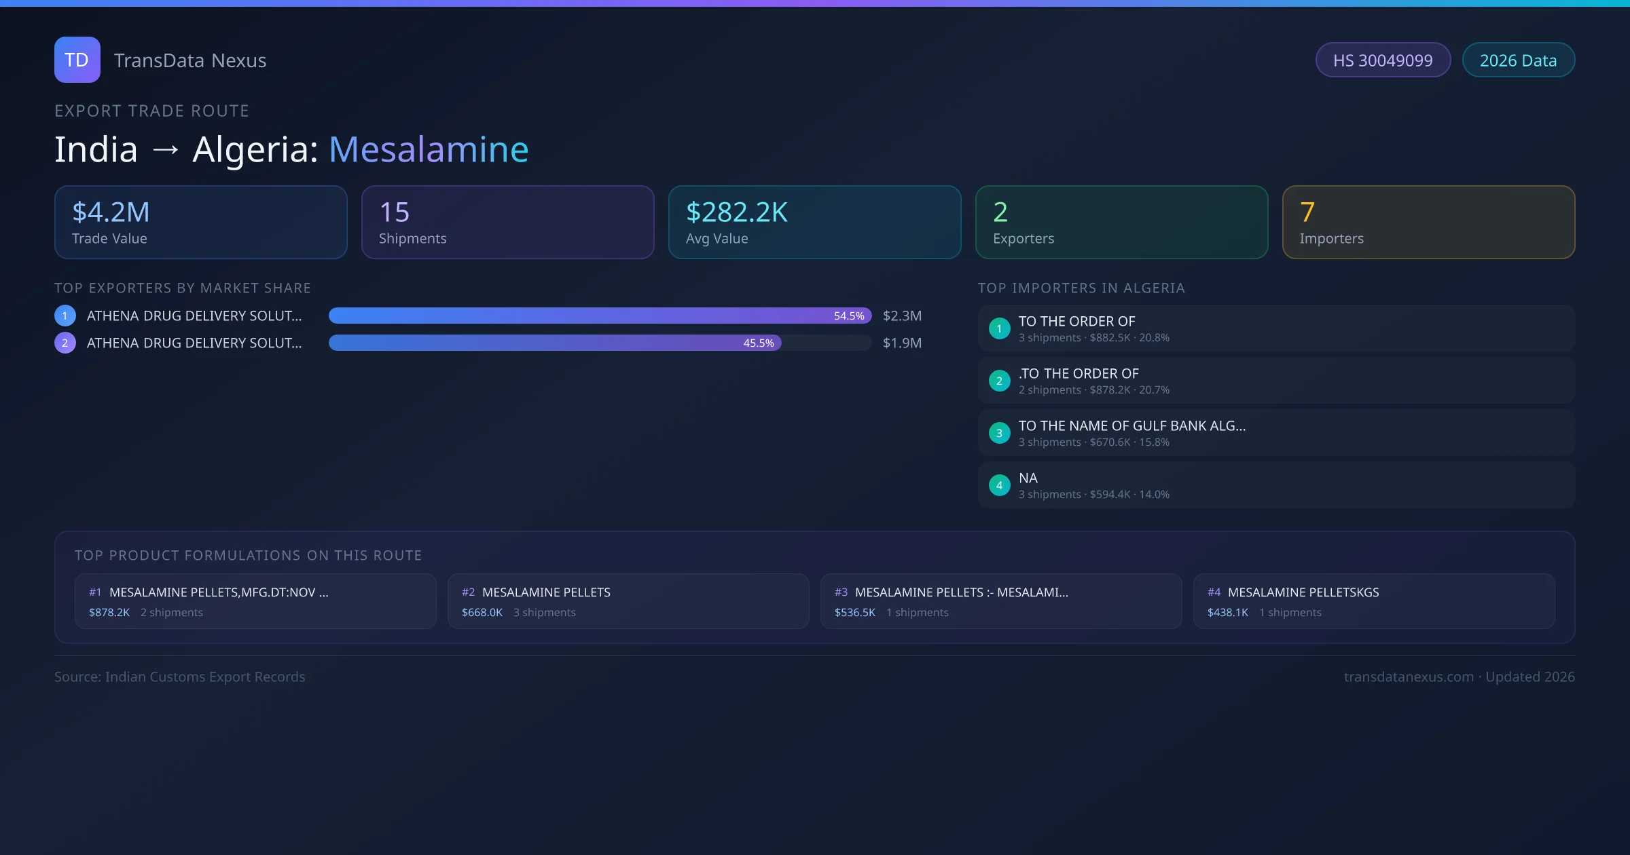Click the 45.5% market share bar
The height and width of the screenshot is (855, 1630).
point(555,343)
